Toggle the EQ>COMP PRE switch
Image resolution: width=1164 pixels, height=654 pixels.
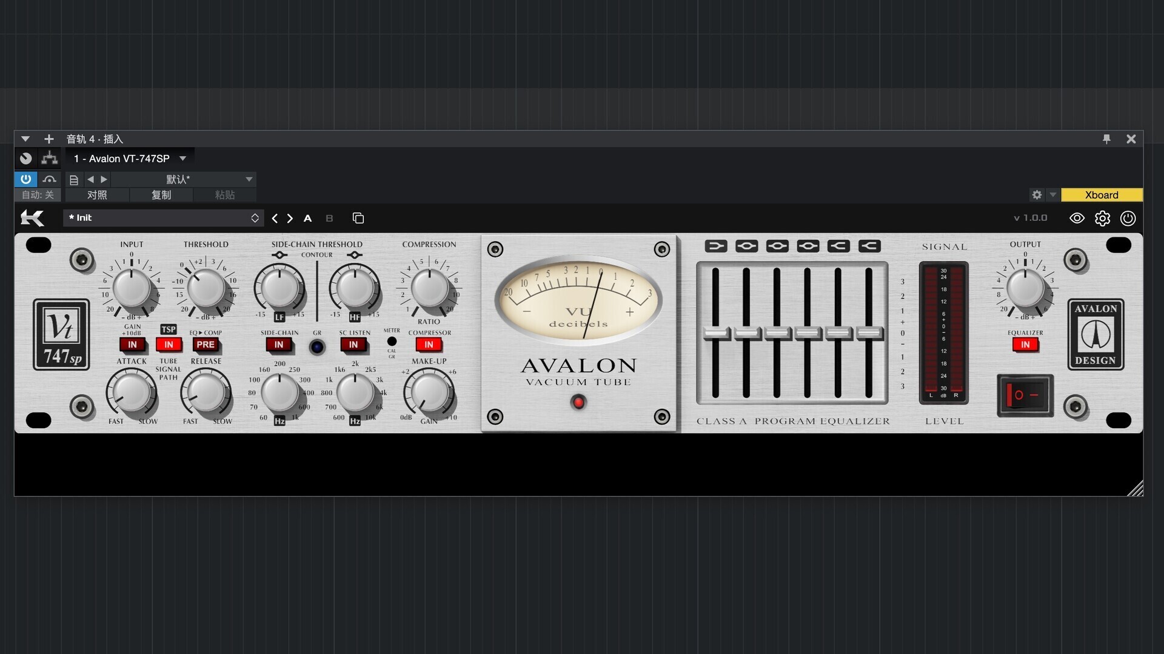[x=206, y=345]
